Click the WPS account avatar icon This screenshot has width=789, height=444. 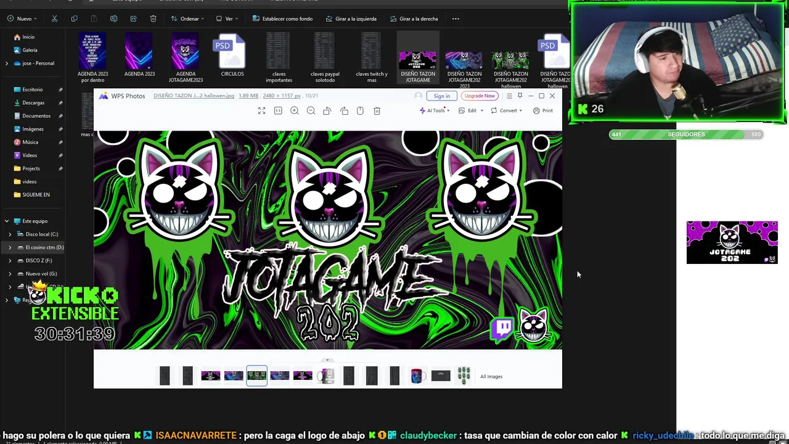pyautogui.click(x=419, y=96)
